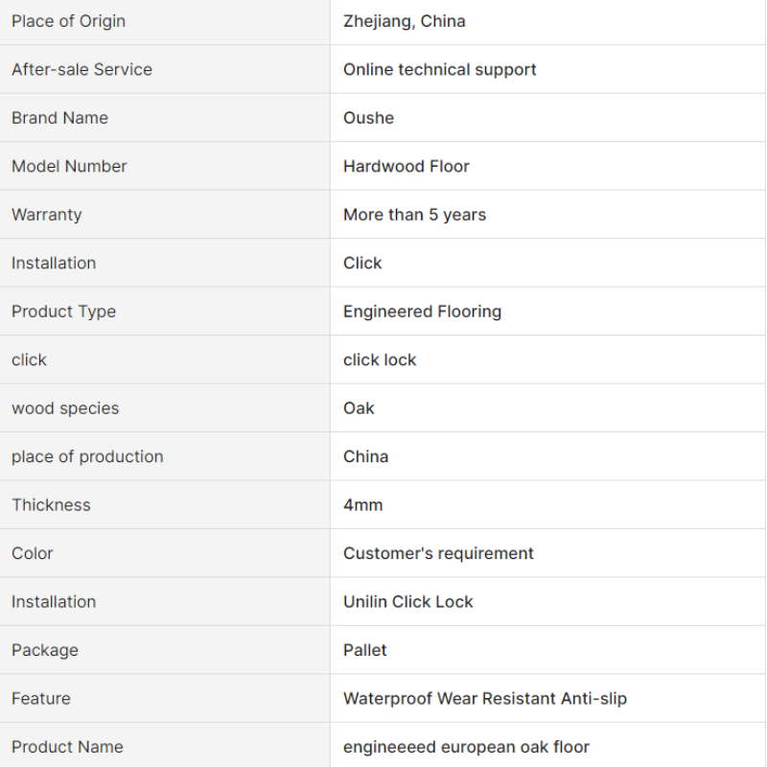Screen dimensions: 767x767
Task: Select the 'Online technical support' cell
Action: click(x=439, y=69)
